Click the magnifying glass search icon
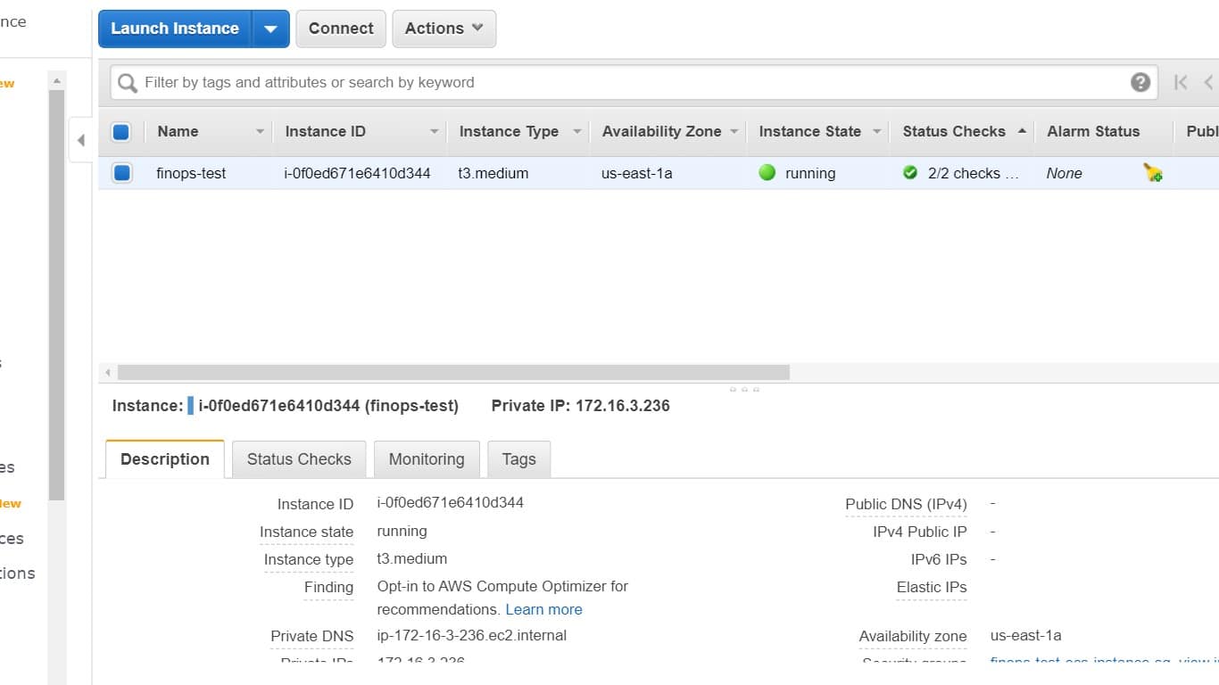Screen dimensions: 1219x685 point(126,81)
